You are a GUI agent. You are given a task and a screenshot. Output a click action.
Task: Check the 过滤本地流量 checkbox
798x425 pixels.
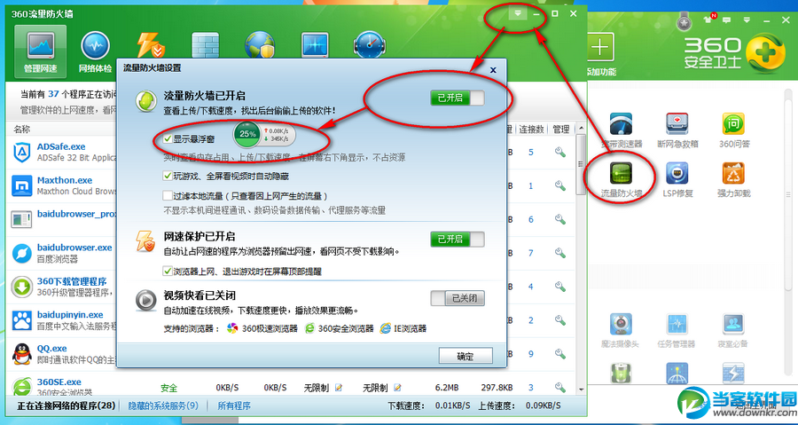[168, 195]
